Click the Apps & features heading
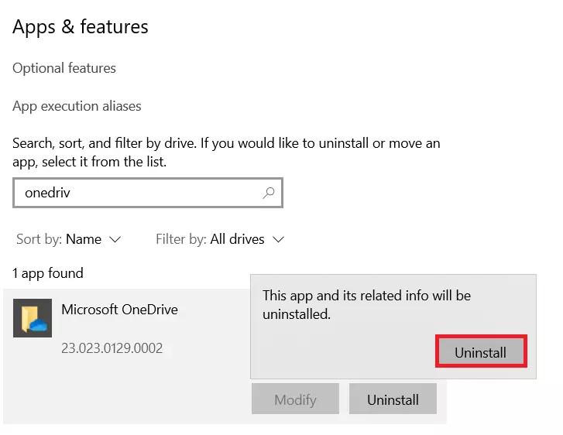The width and height of the screenshot is (563, 435). (x=81, y=27)
